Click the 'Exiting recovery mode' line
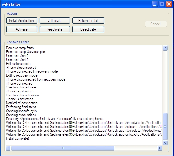Image resolution: width=174 pixels, height=156 pixels. click(x=22, y=75)
